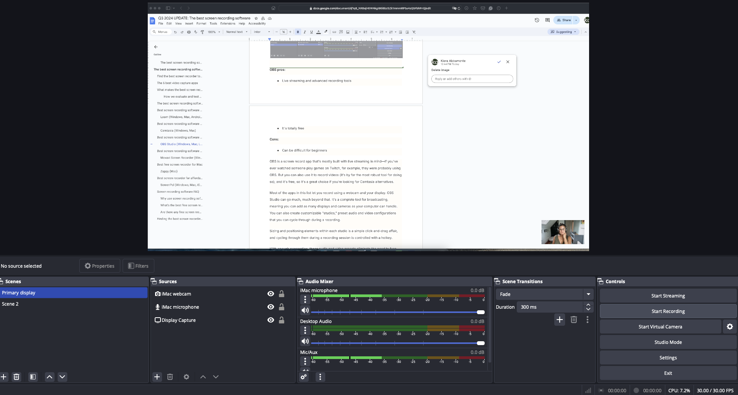Lock the iMac microphone source
The image size is (738, 395).
pyautogui.click(x=282, y=307)
